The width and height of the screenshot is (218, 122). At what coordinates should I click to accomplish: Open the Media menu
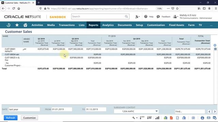(x=51, y=25)
